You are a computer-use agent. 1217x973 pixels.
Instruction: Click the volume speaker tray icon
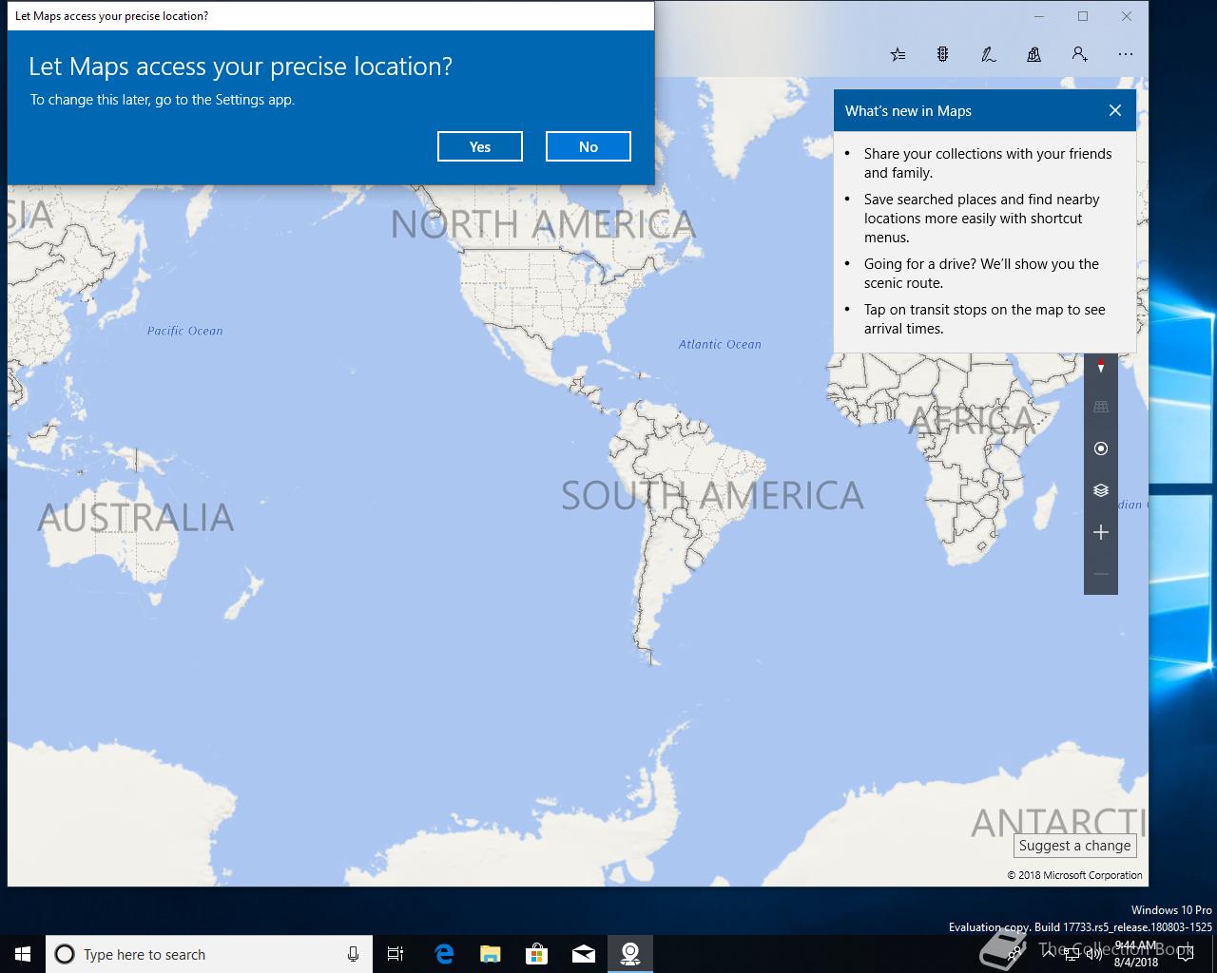[1092, 954]
